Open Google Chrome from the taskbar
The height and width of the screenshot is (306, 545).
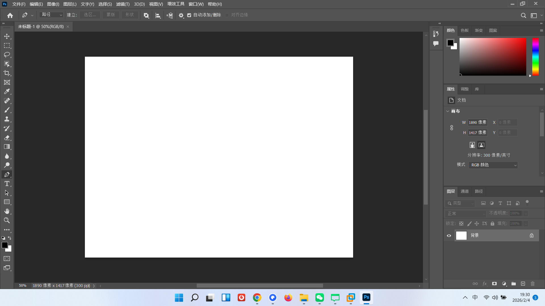coord(257,297)
